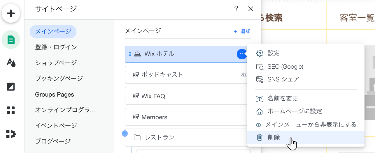
Task: Click the Add Elements plus icon
Action: click(x=11, y=13)
